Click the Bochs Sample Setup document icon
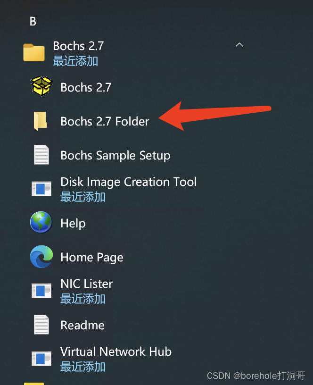Viewport: 313px width, 385px height. tap(41, 155)
